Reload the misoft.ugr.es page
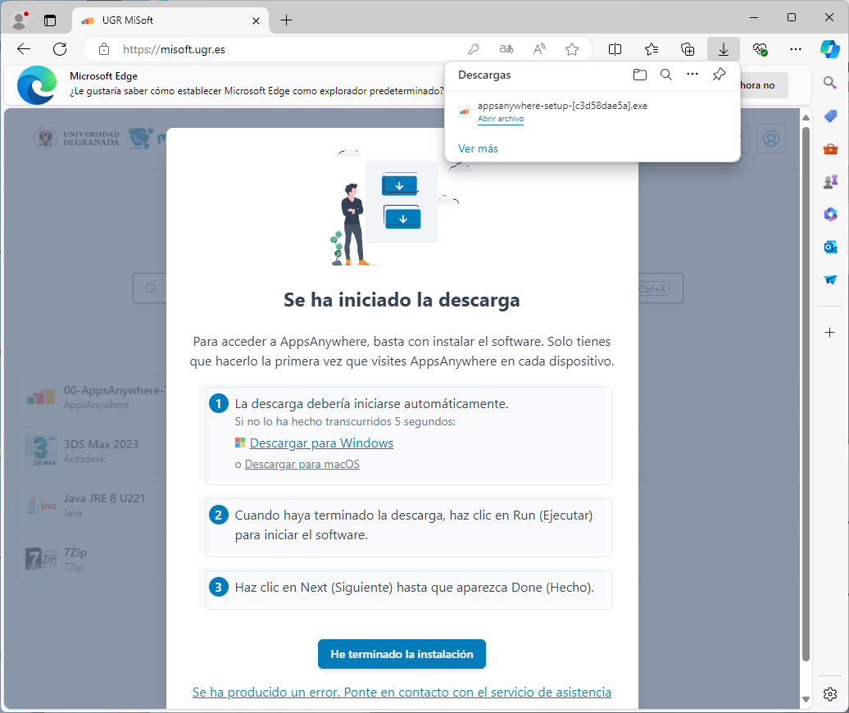 click(x=60, y=49)
